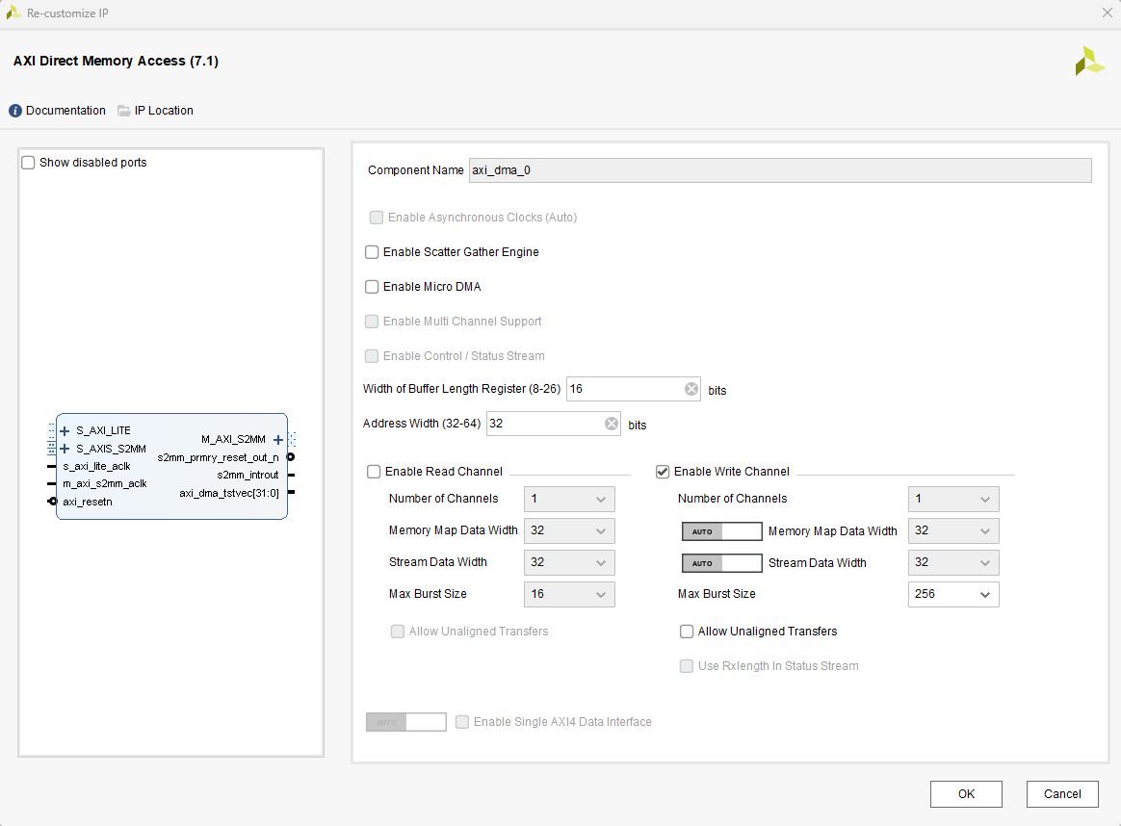Check write channel Allow Unaligned Transfers
This screenshot has width=1121, height=826.
coord(687,632)
